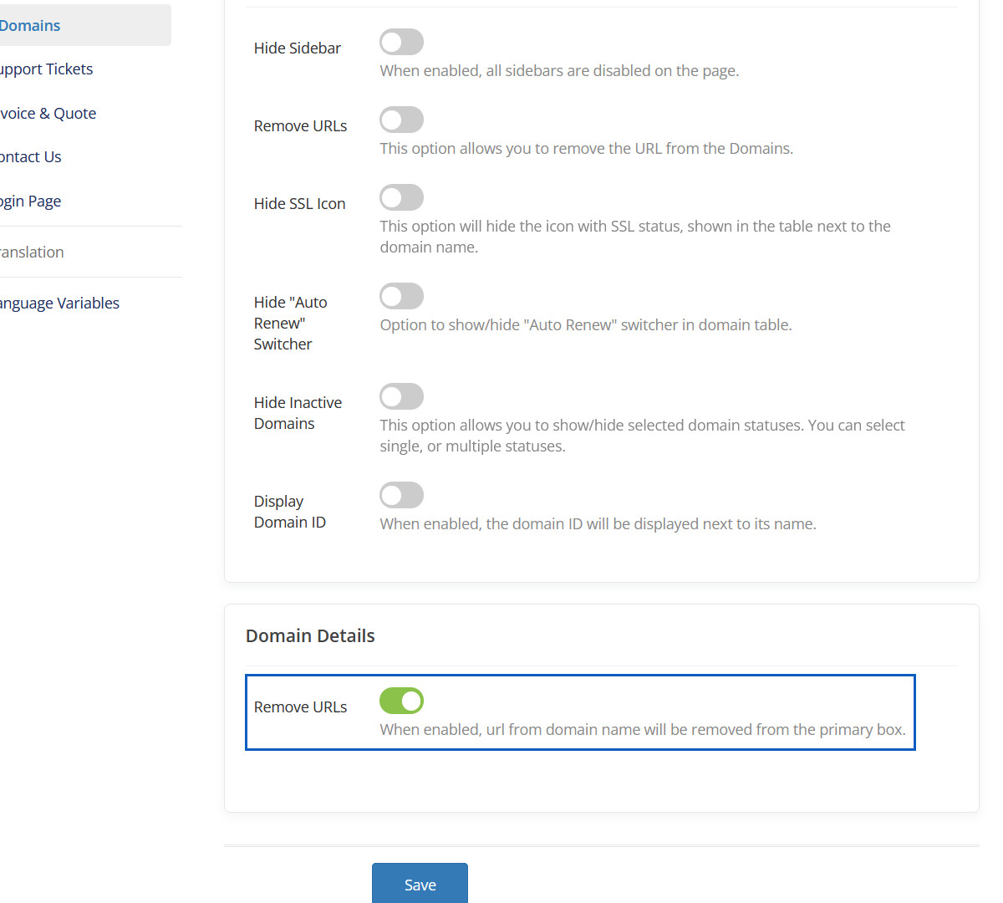Click the "Display Domain ID" label text
The height and width of the screenshot is (903, 1003).
pos(289,512)
